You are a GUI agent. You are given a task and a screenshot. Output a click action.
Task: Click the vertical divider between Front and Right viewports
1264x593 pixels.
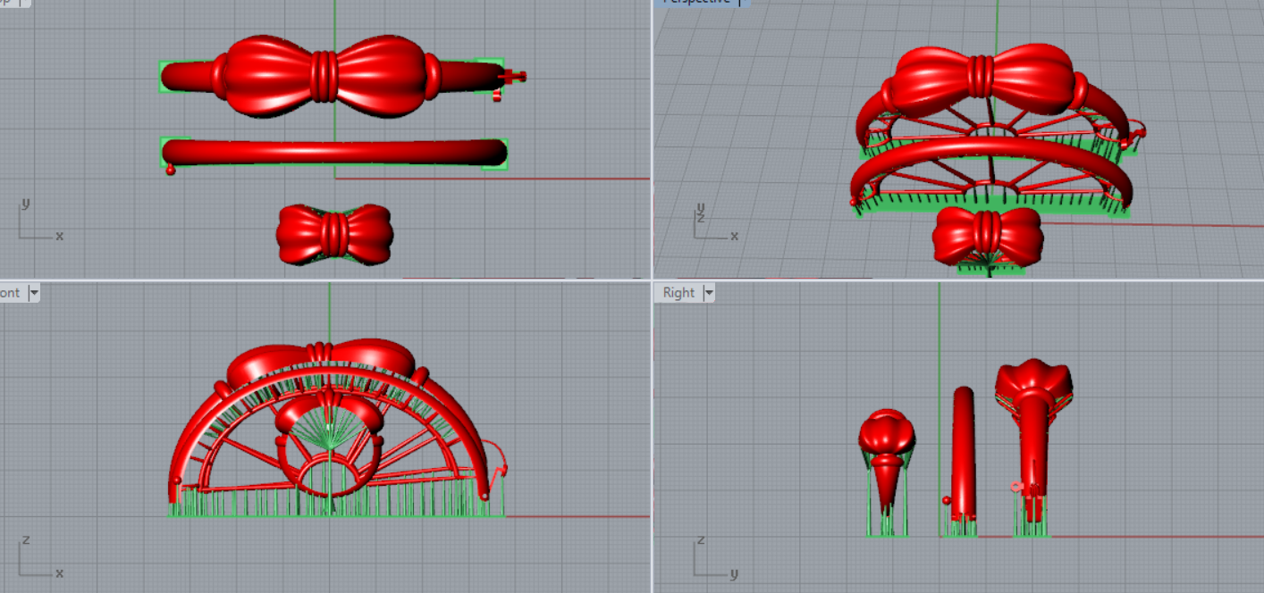pos(652,438)
